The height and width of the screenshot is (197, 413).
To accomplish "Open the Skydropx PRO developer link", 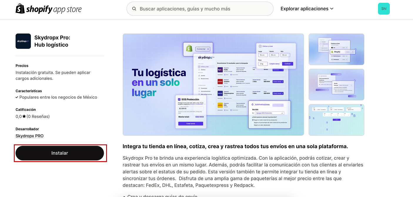I will coord(29,136).
